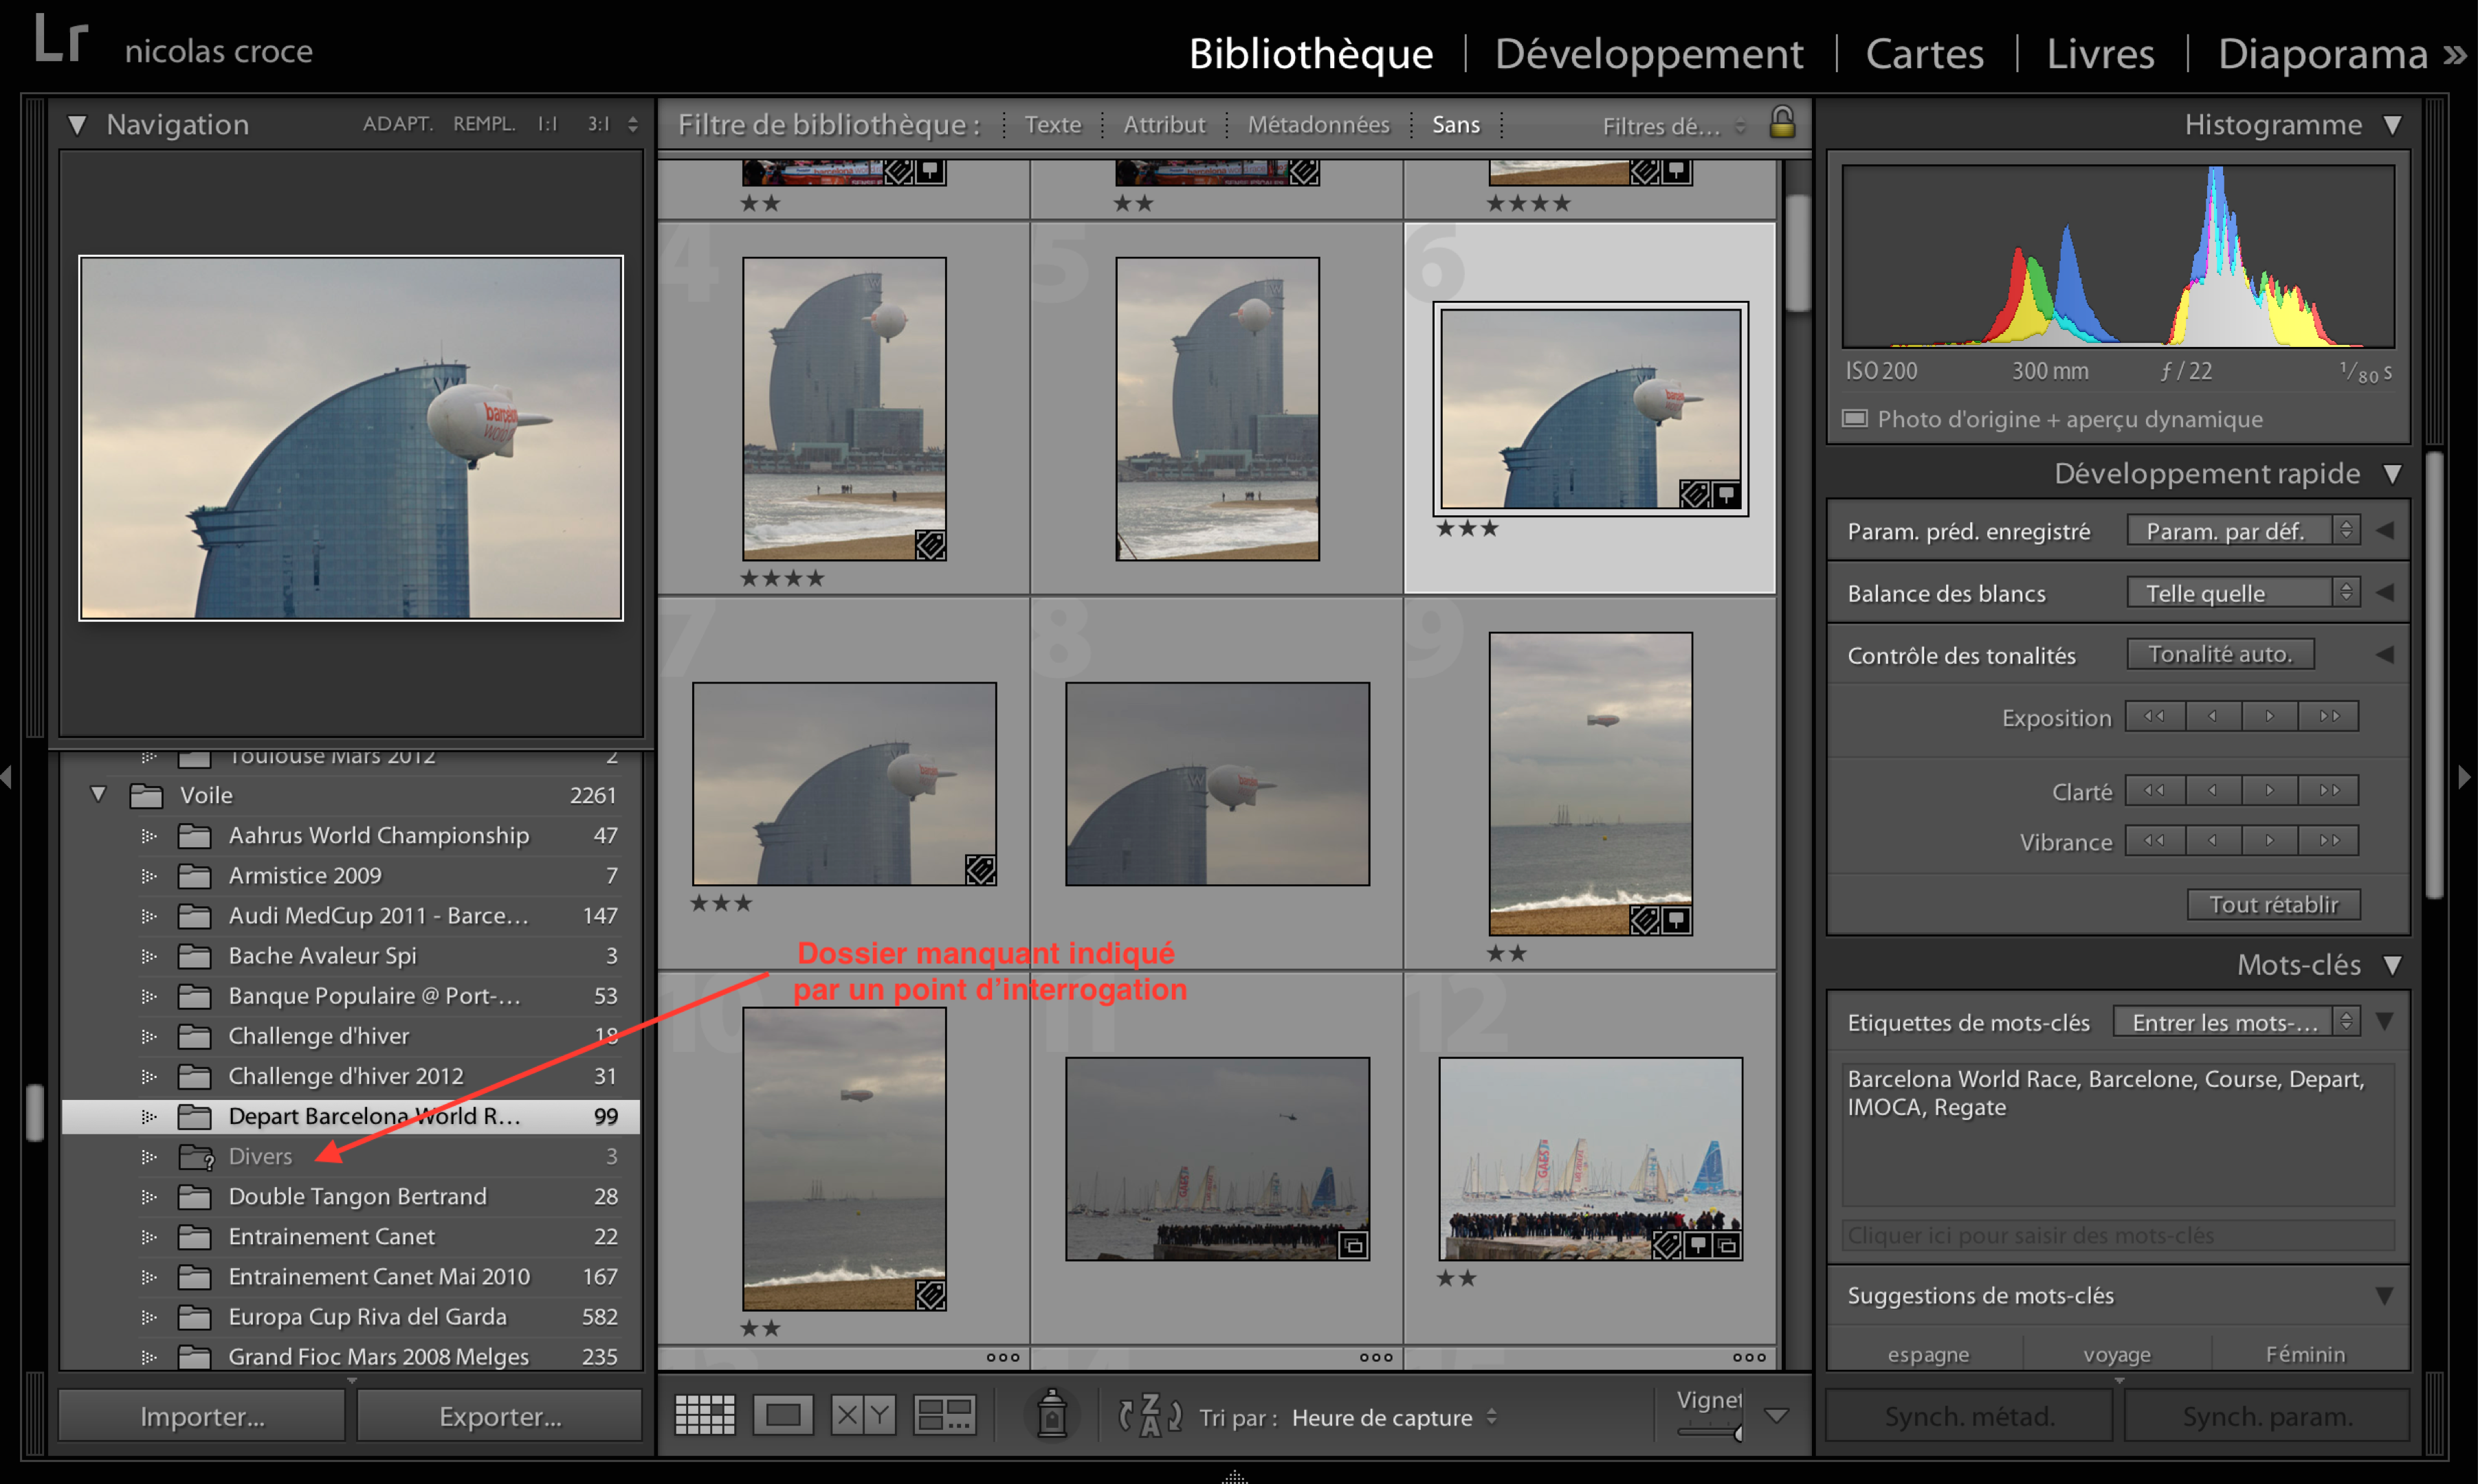2478x1484 pixels.
Task: Open the Balance des blancs dropdown
Action: click(2242, 593)
